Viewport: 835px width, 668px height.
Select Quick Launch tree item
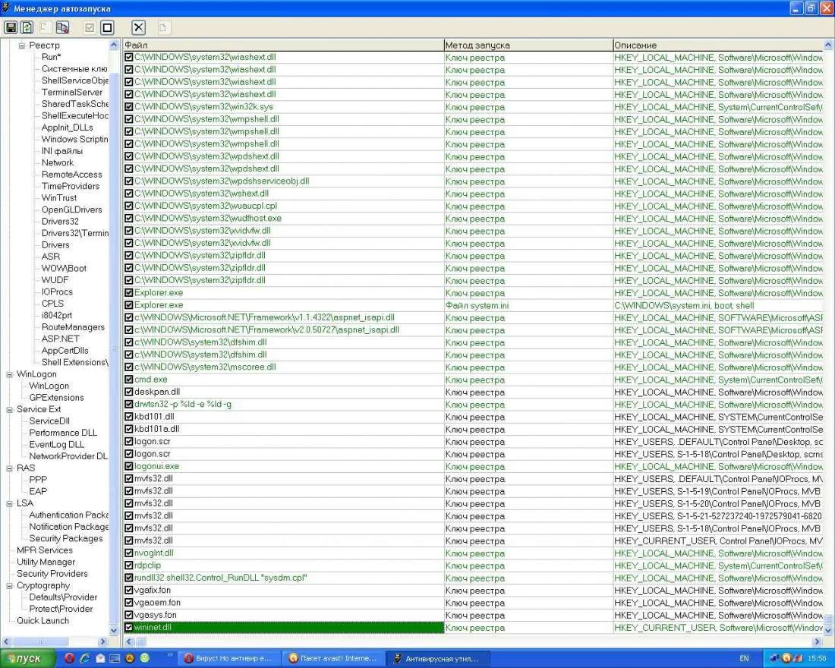coord(43,621)
